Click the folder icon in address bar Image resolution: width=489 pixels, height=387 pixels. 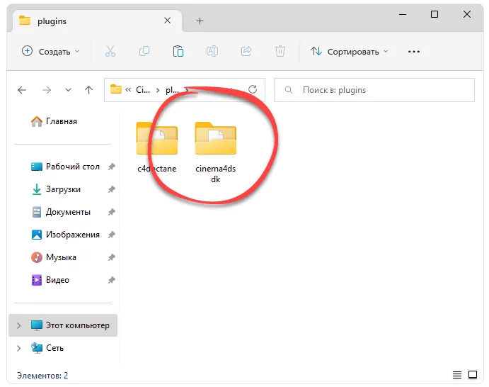[115, 89]
